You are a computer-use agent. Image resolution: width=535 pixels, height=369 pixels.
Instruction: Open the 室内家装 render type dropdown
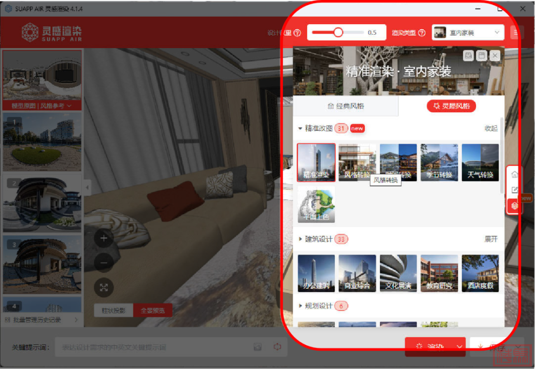(468, 33)
